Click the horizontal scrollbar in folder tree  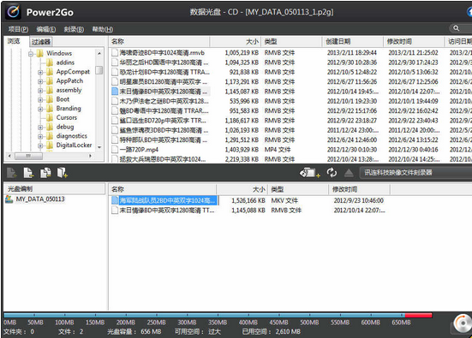[50, 156]
